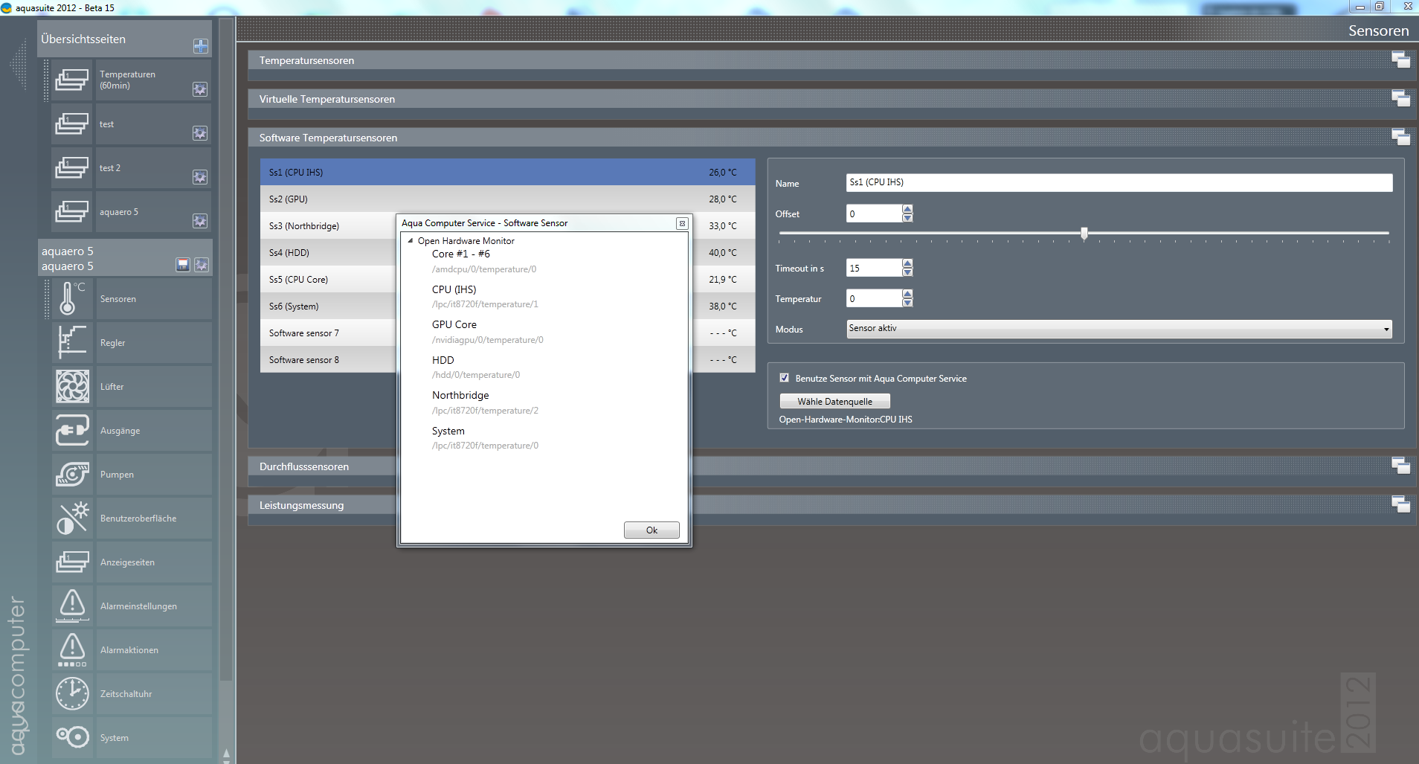The width and height of the screenshot is (1419, 764).
Task: Open the Modus dropdown showing Sensor aktiv
Action: pyautogui.click(x=1119, y=329)
